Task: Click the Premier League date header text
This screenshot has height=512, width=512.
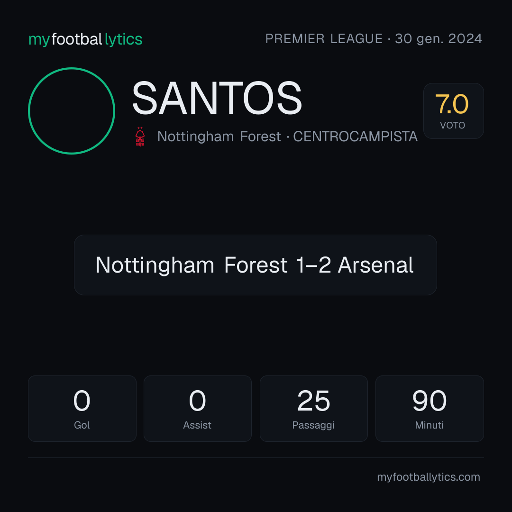Action: [374, 39]
